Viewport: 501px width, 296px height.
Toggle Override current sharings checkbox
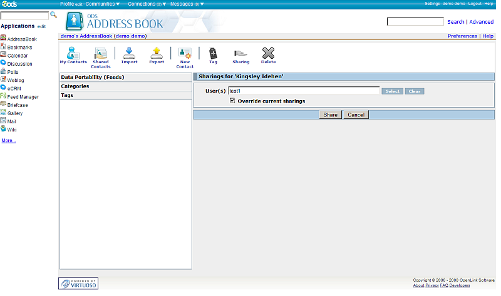coord(233,101)
